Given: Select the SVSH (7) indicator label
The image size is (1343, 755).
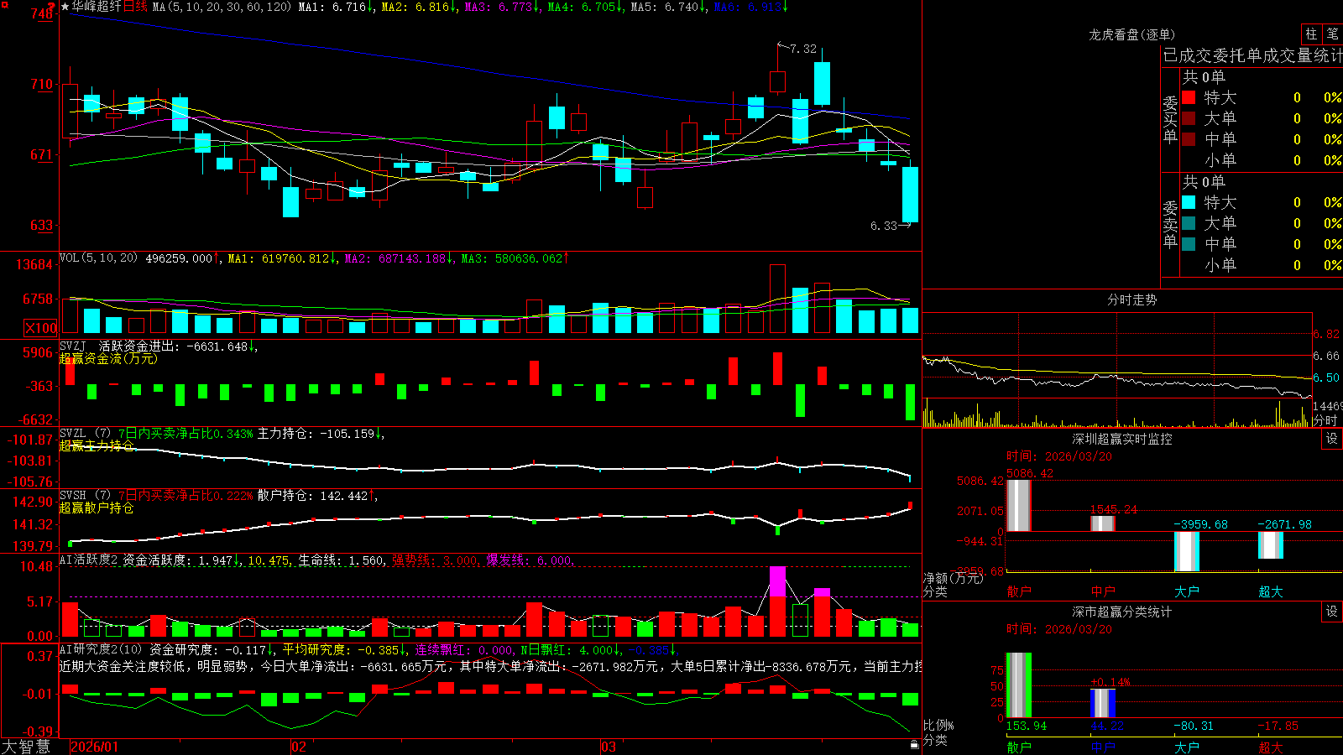Looking at the screenshot, I should pos(85,496).
